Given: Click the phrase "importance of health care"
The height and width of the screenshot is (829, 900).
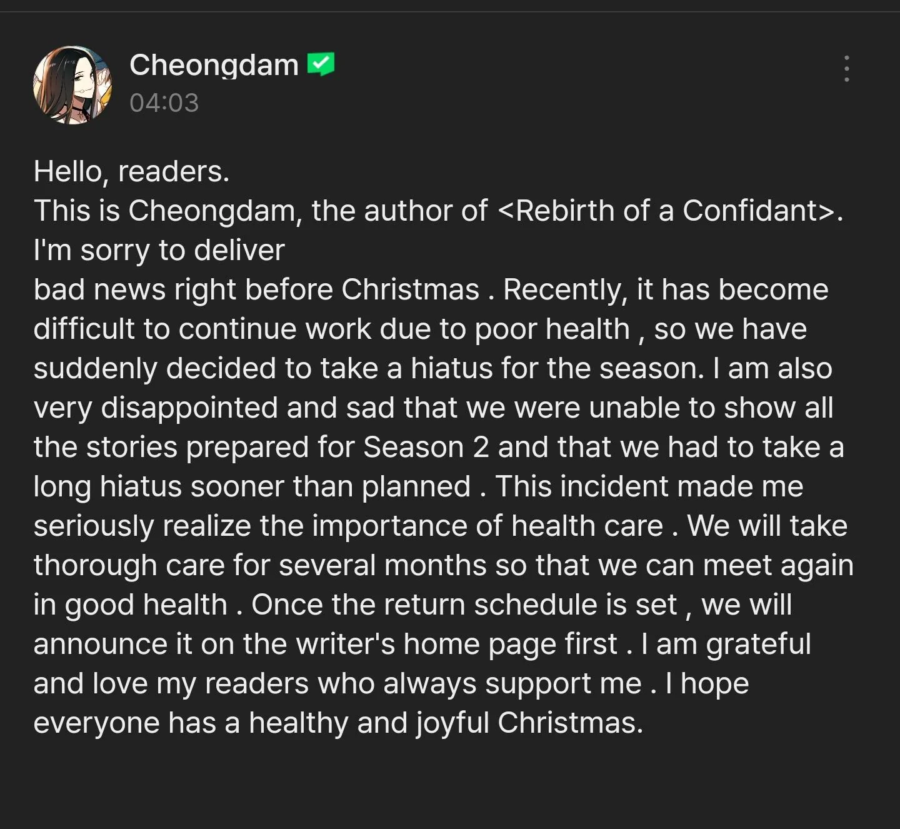Looking at the screenshot, I should 487,526.
